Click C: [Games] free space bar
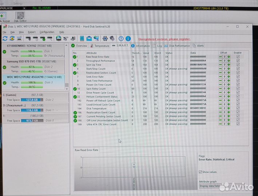 [x=32, y=100]
